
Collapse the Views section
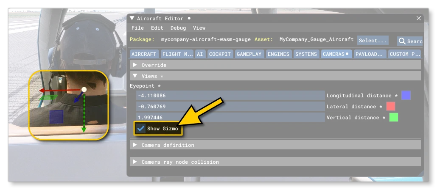click(275, 76)
